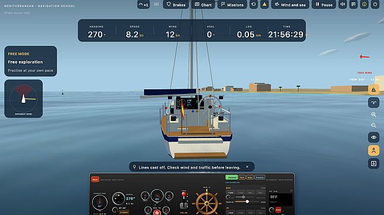Click the HEADING 270 readout

[x=96, y=32]
